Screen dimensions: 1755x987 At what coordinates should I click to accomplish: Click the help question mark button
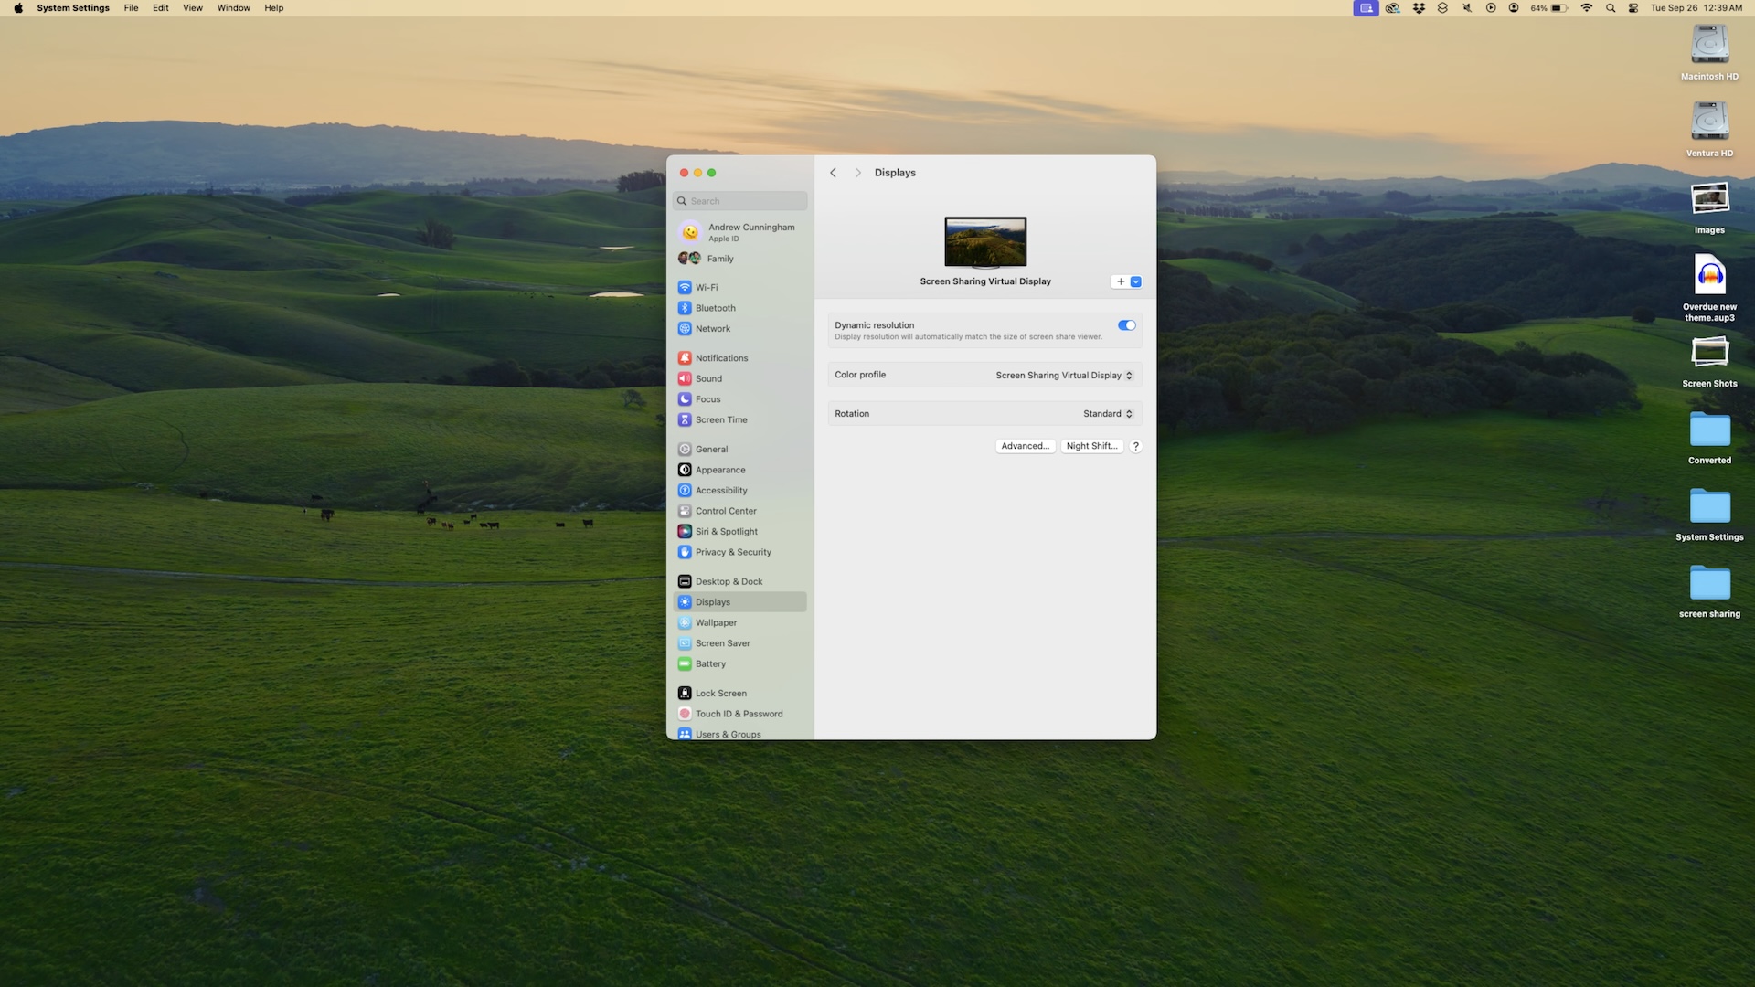pos(1135,446)
